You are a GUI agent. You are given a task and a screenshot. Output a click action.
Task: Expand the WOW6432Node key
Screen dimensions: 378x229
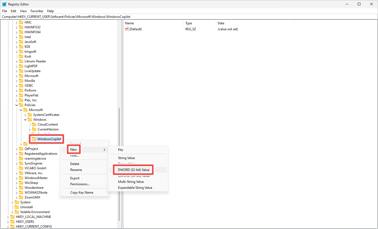16,193
